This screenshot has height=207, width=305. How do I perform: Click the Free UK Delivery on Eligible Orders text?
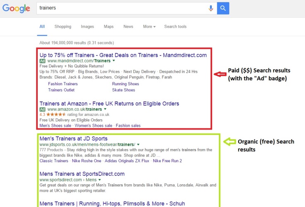coord(71,120)
